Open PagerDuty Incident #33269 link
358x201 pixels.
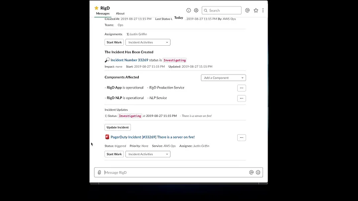pyautogui.click(x=153, y=137)
